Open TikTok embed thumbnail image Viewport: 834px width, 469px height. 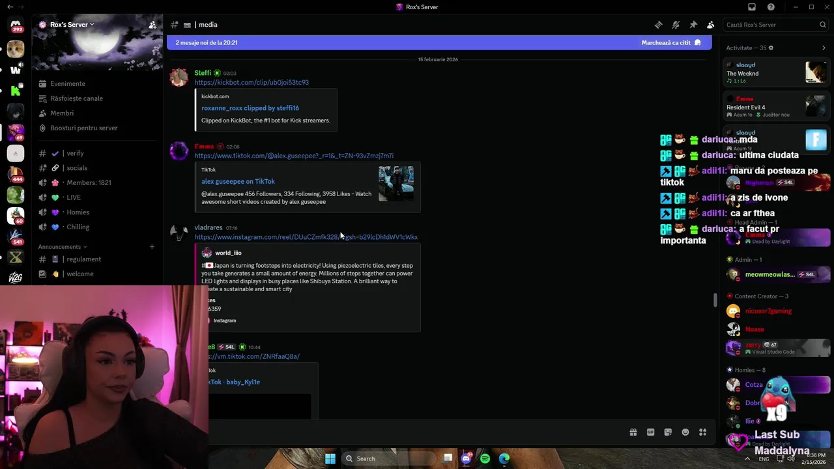click(x=396, y=184)
